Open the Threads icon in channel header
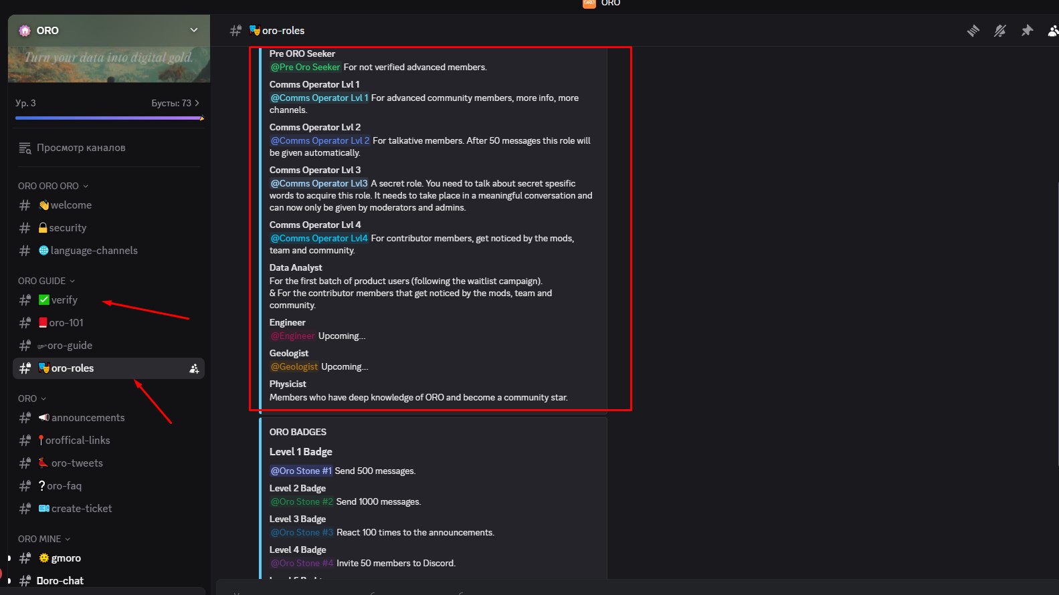Viewport: 1059px width, 595px height. (x=973, y=31)
